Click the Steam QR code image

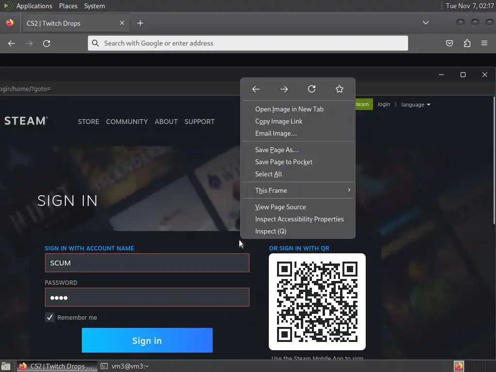coord(317,301)
